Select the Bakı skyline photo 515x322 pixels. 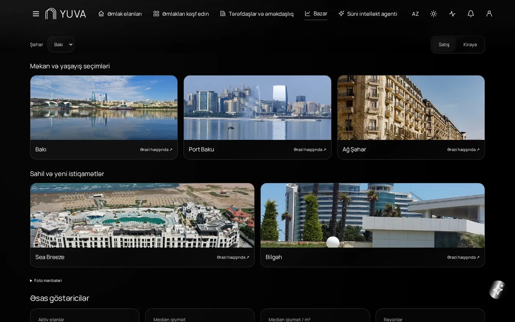click(104, 107)
